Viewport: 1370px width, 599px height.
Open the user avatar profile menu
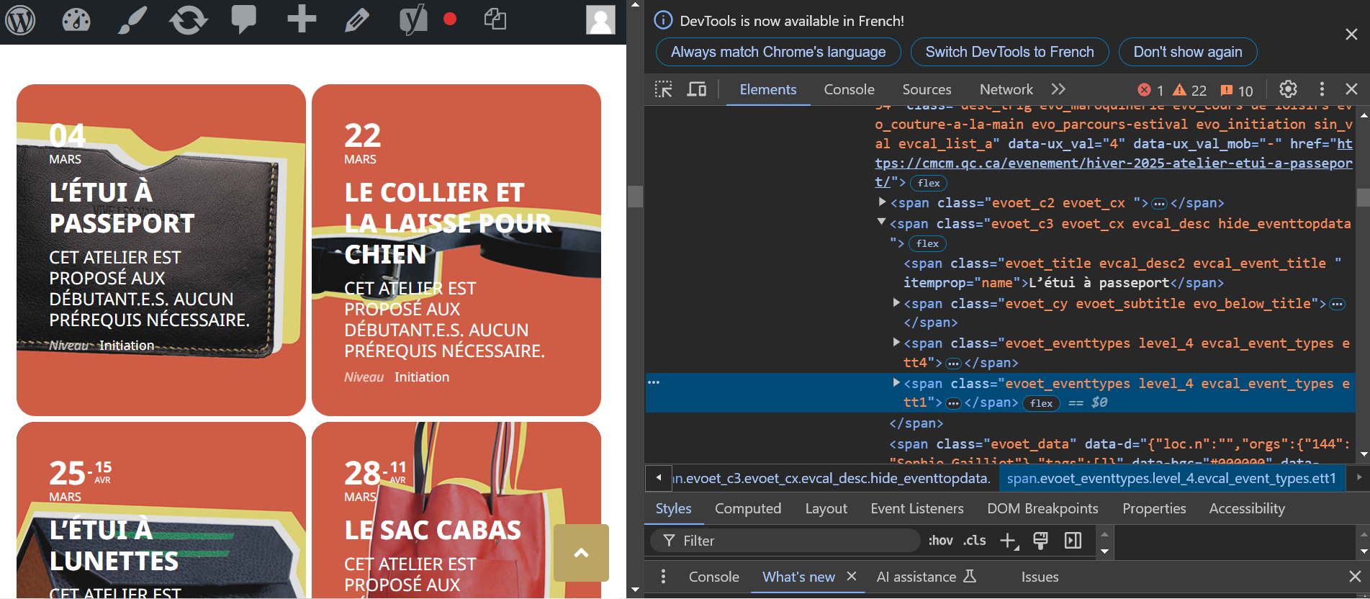600,20
